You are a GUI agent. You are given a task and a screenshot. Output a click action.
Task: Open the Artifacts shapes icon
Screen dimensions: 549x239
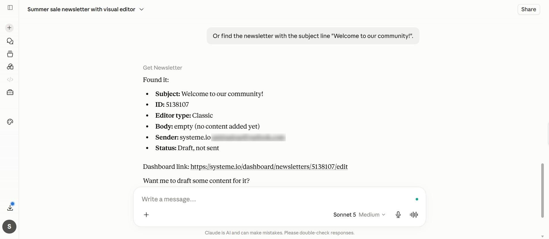point(10,67)
